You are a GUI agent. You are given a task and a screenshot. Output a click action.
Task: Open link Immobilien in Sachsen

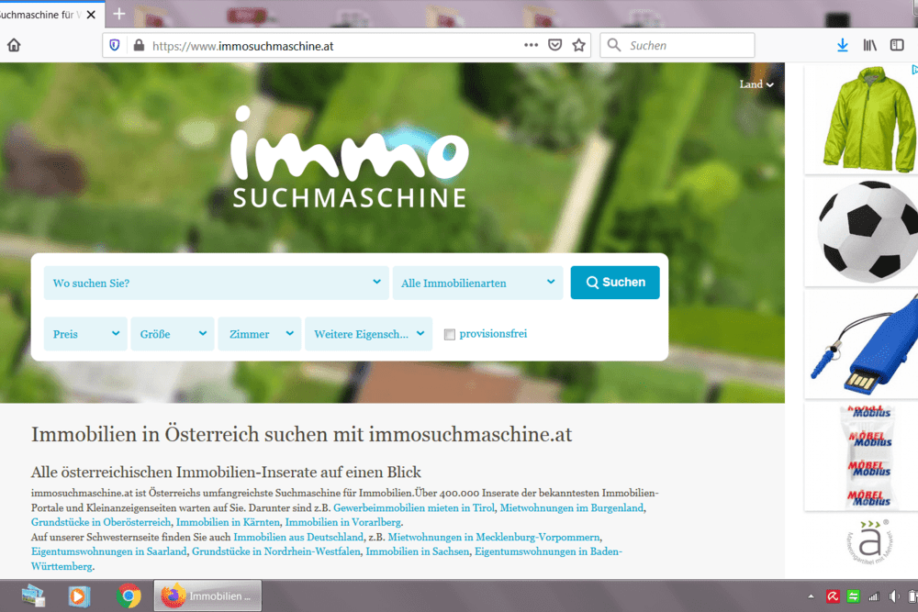[418, 551]
